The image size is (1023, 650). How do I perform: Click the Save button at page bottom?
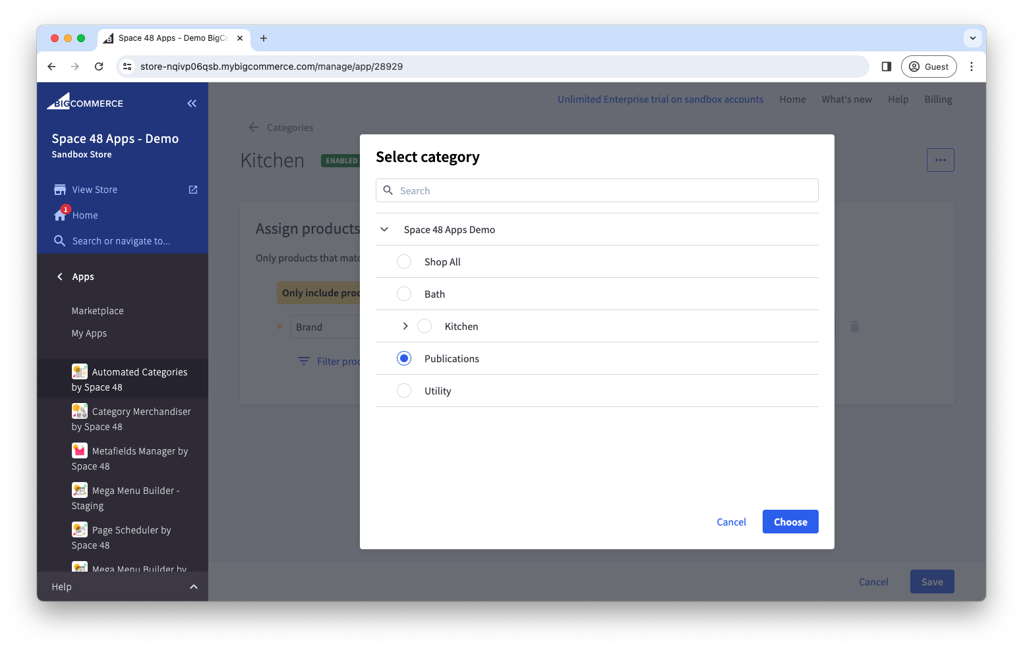tap(932, 582)
